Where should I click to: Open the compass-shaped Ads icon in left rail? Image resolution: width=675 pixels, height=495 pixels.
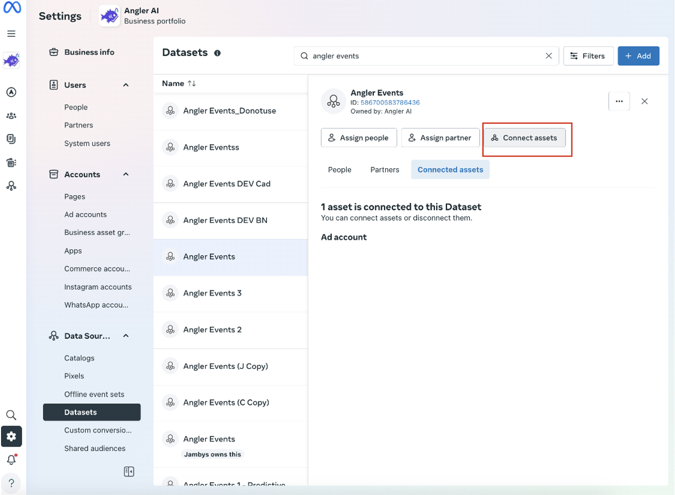tap(11, 92)
